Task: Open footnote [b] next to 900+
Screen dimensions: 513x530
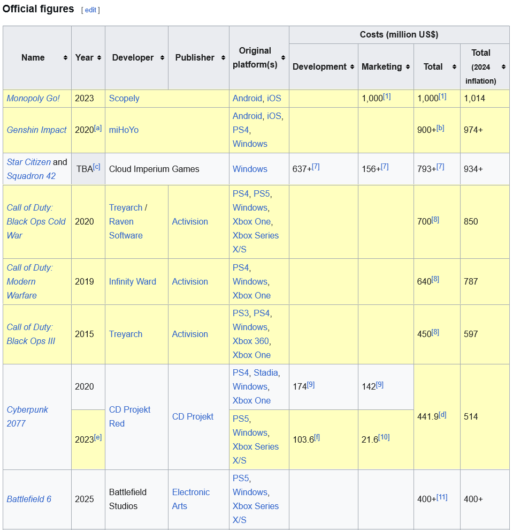Action: pyautogui.click(x=440, y=128)
